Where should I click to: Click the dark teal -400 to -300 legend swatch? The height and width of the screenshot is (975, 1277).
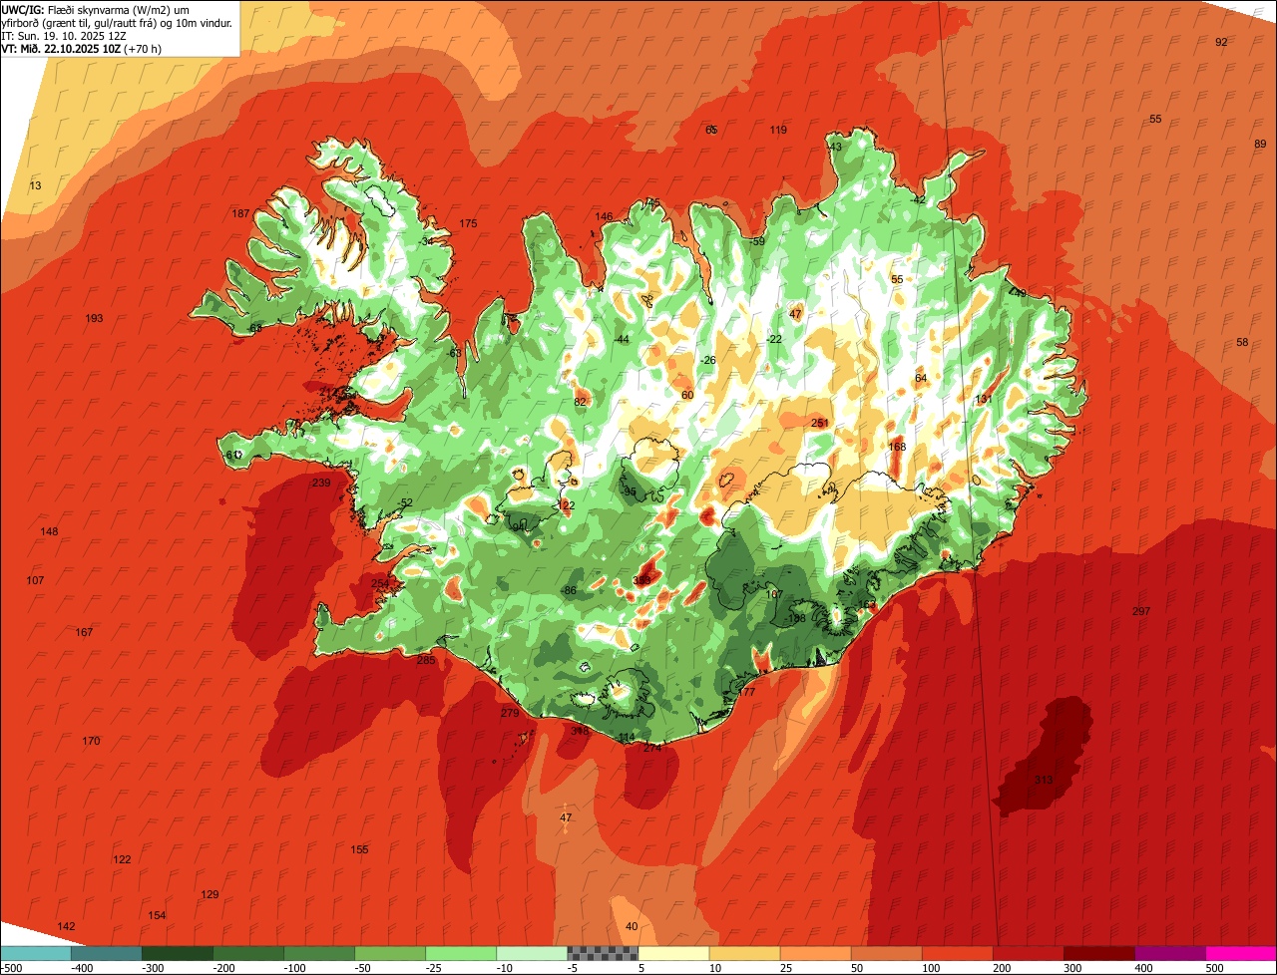click(106, 953)
